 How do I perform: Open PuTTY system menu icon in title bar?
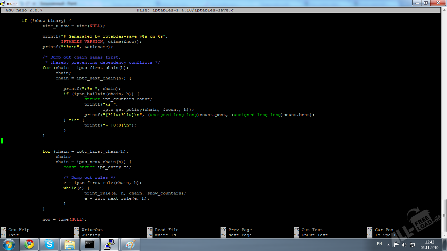(x=3, y=3)
